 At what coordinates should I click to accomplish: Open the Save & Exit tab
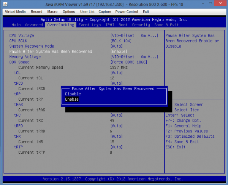click(x=166, y=25)
